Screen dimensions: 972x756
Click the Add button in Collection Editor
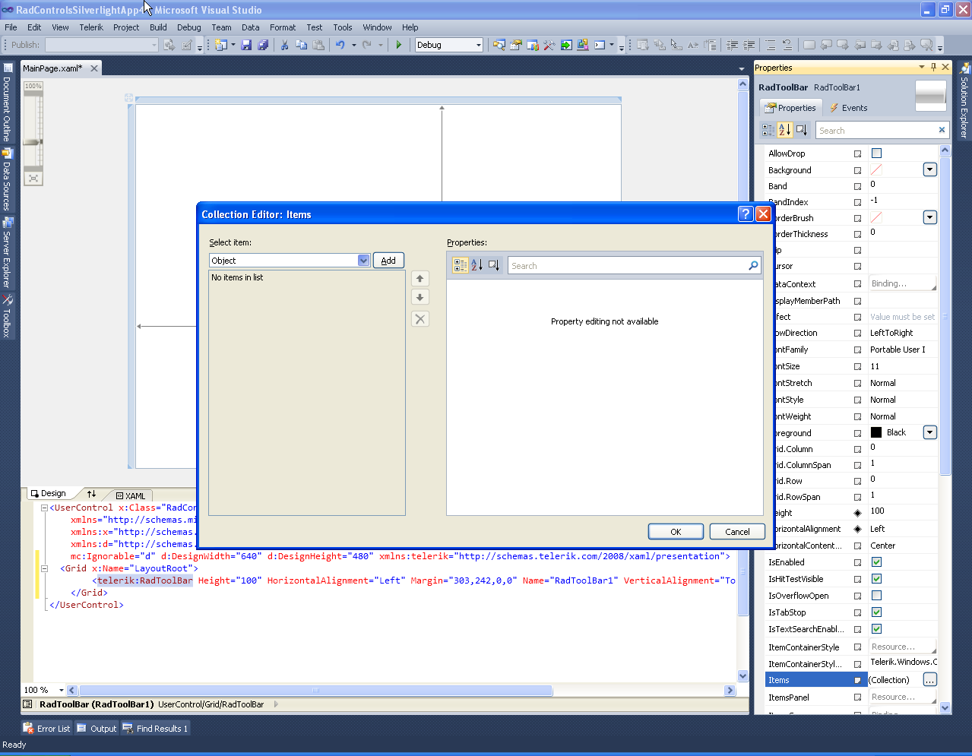[388, 261]
